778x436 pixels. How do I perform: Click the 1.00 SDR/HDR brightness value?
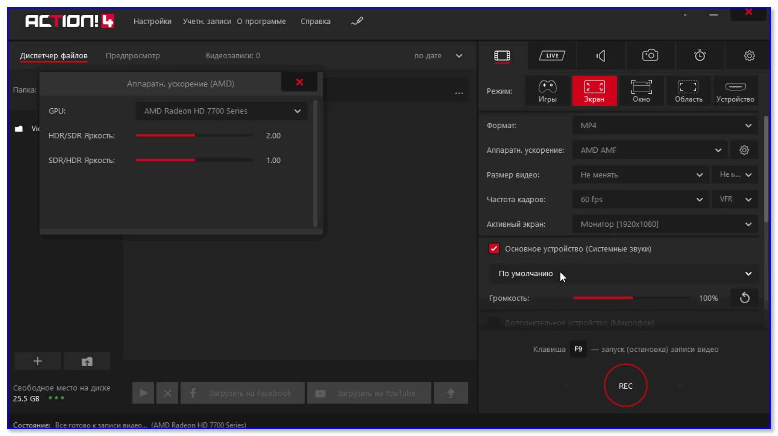pyautogui.click(x=273, y=160)
